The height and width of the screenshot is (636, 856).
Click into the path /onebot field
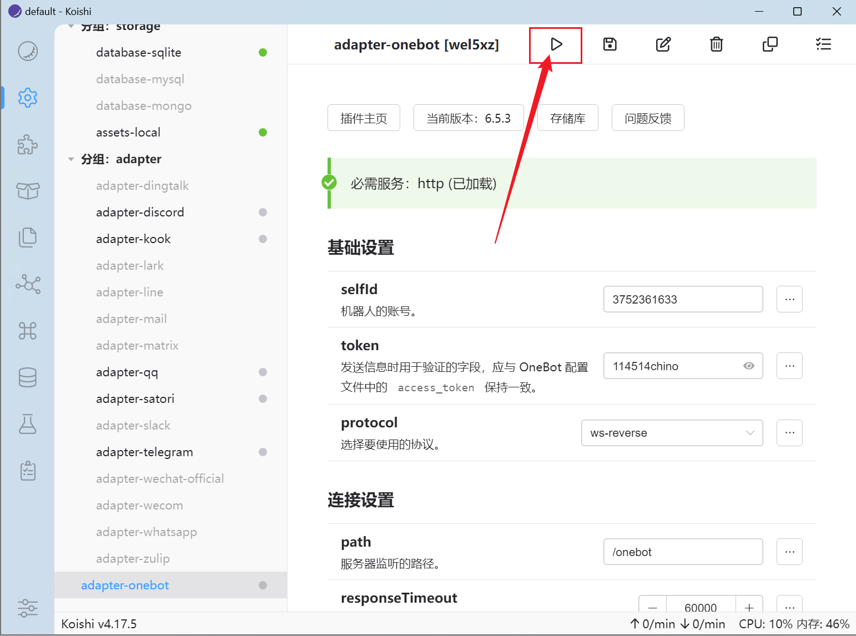coord(683,552)
